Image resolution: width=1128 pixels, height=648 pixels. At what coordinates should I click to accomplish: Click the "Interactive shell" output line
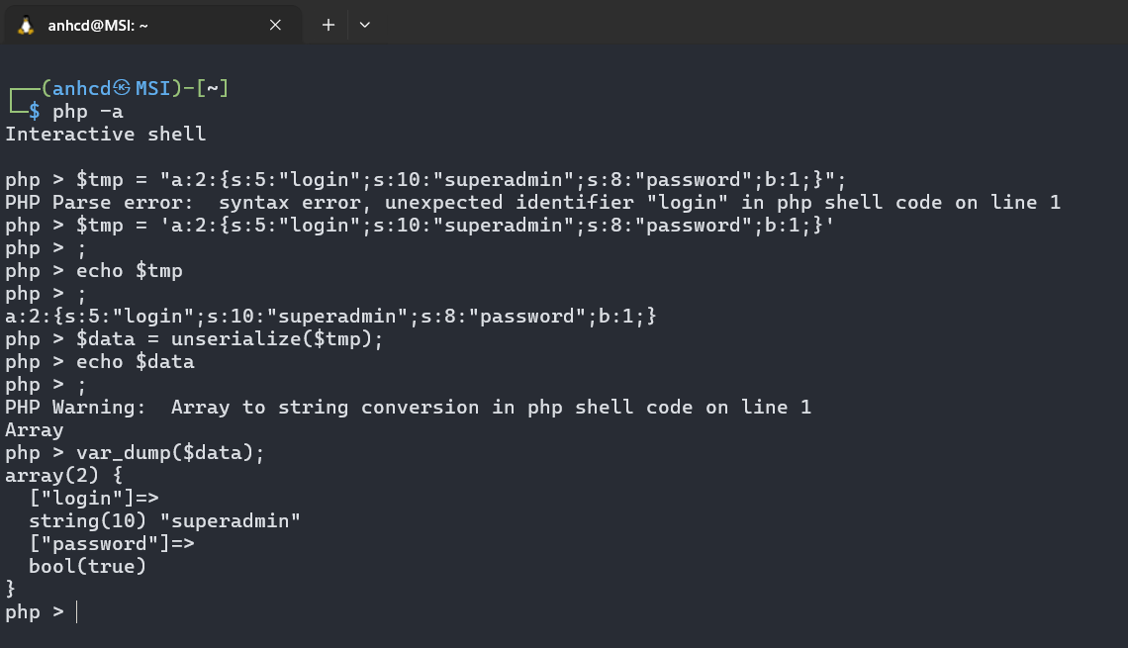point(106,134)
